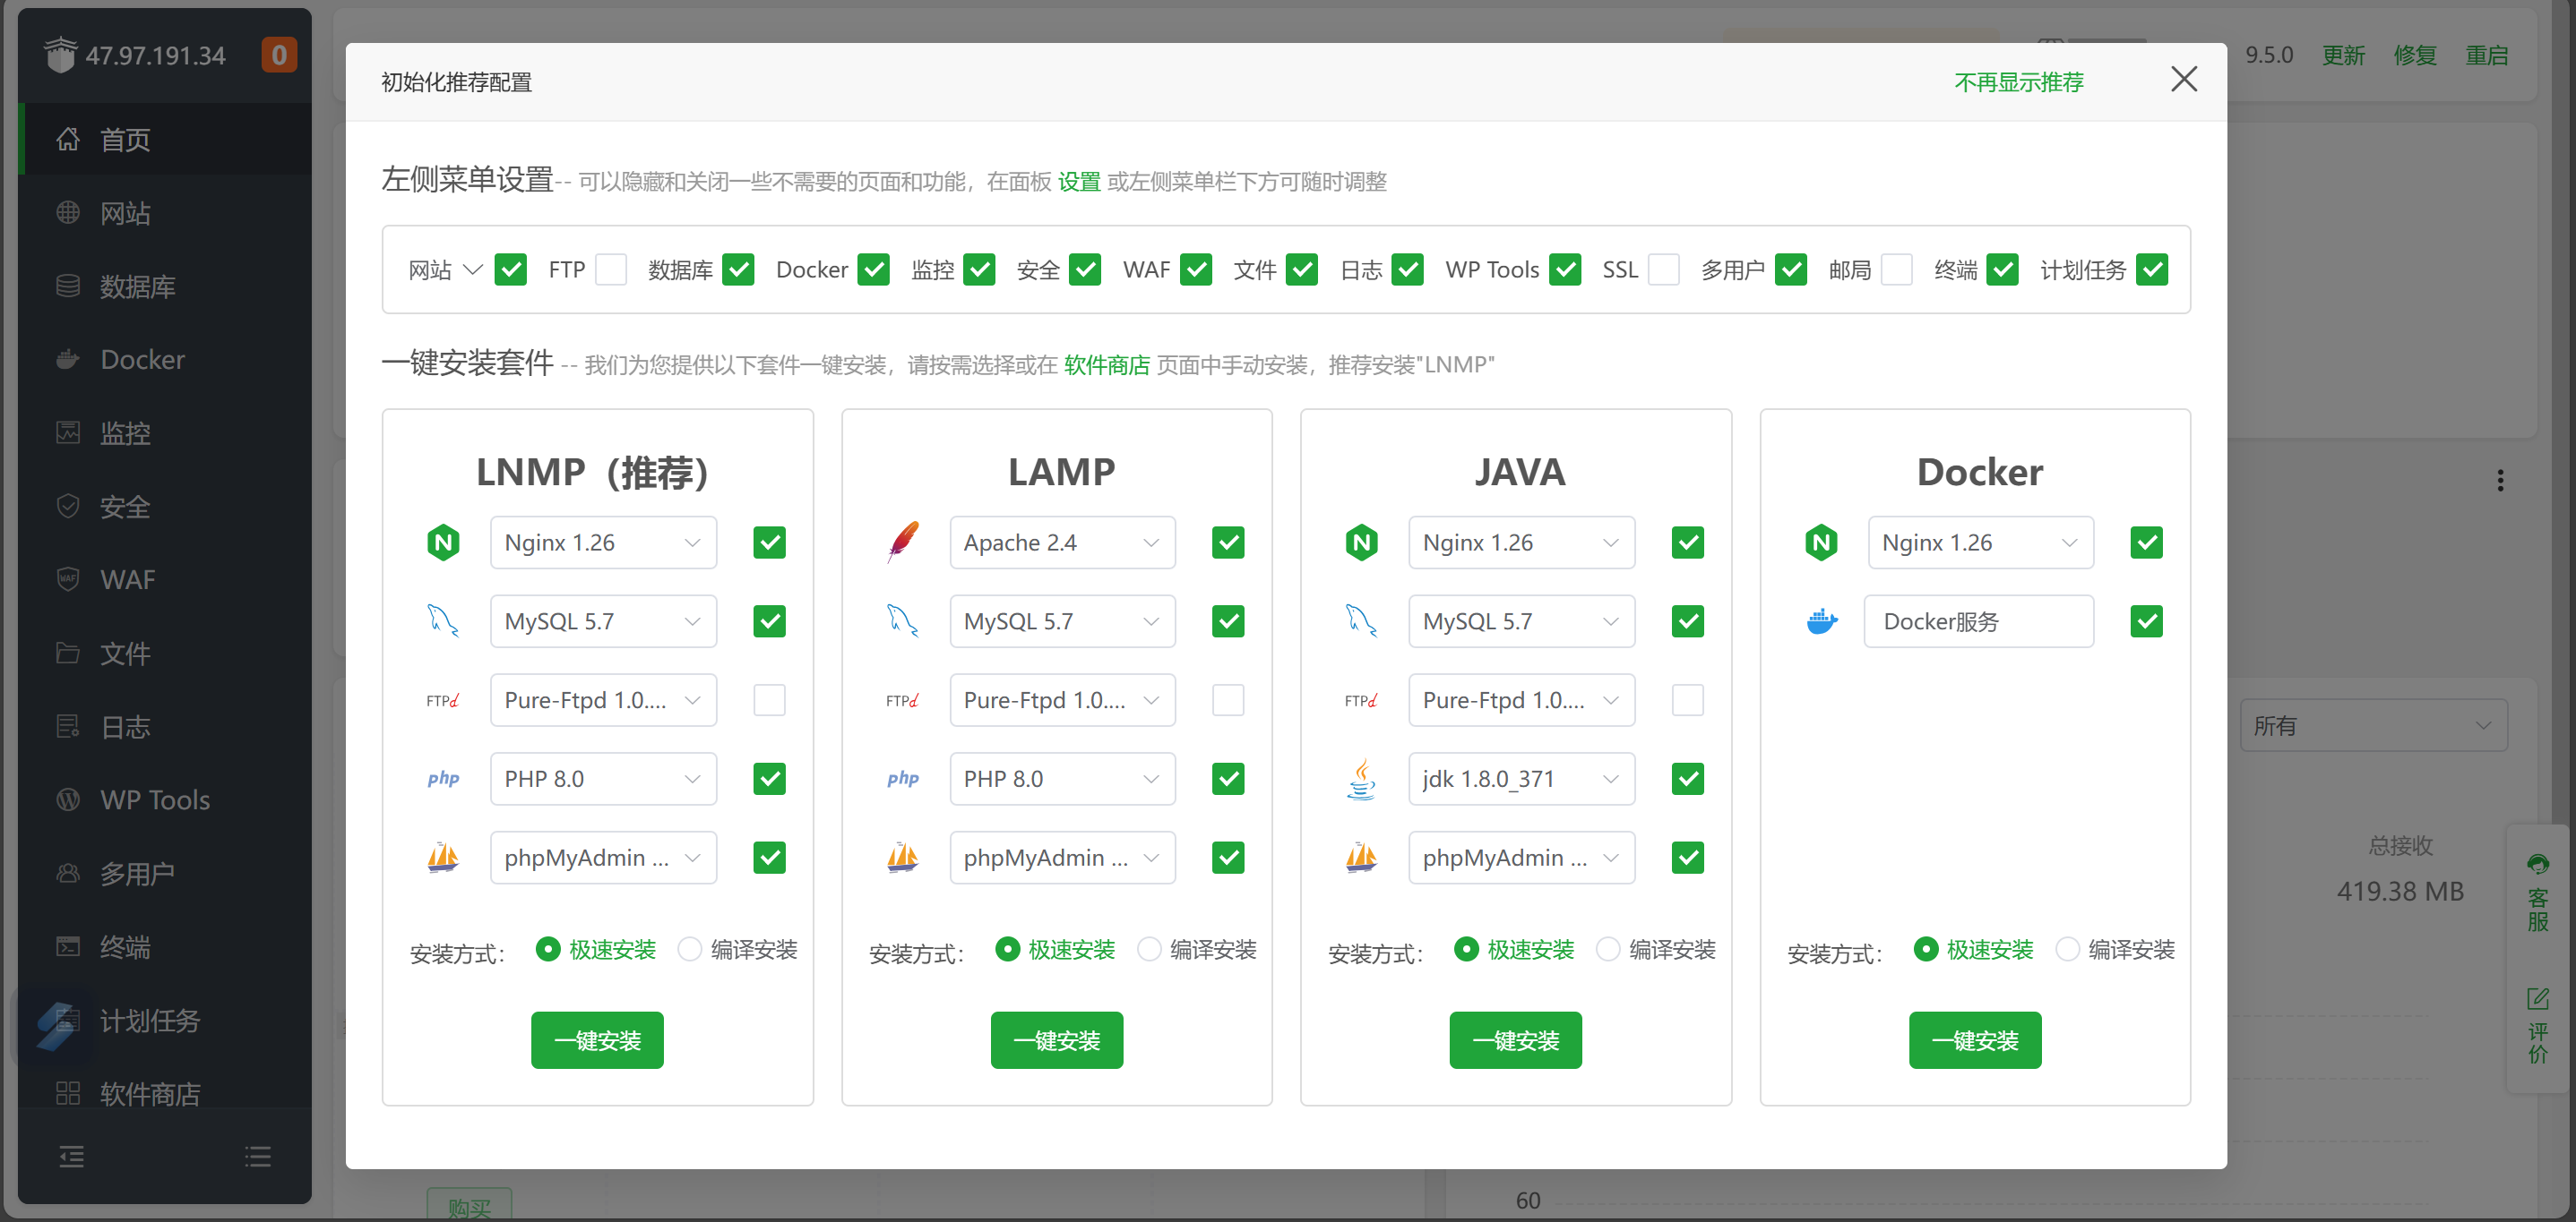Click the phpMyAdmin sailboat icon in LAMP
The height and width of the screenshot is (1222, 2576).
tap(902, 858)
